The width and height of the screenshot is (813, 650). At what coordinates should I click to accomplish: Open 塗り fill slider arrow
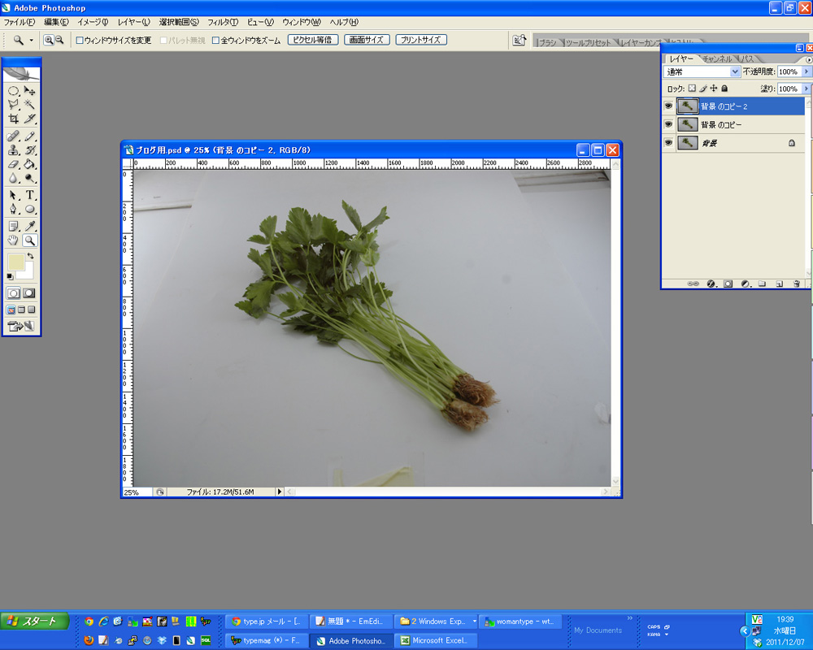click(806, 89)
